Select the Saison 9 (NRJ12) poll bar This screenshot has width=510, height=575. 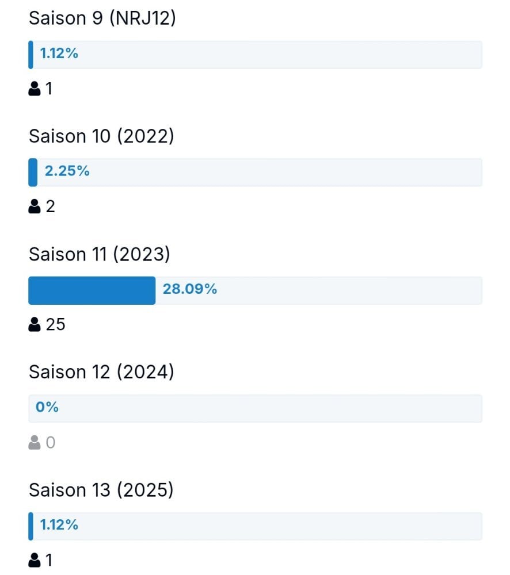[255, 55]
